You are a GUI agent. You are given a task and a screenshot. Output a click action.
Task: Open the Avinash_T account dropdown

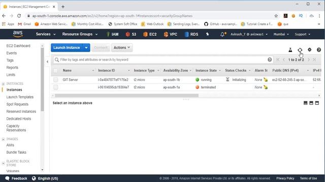coord(249,34)
